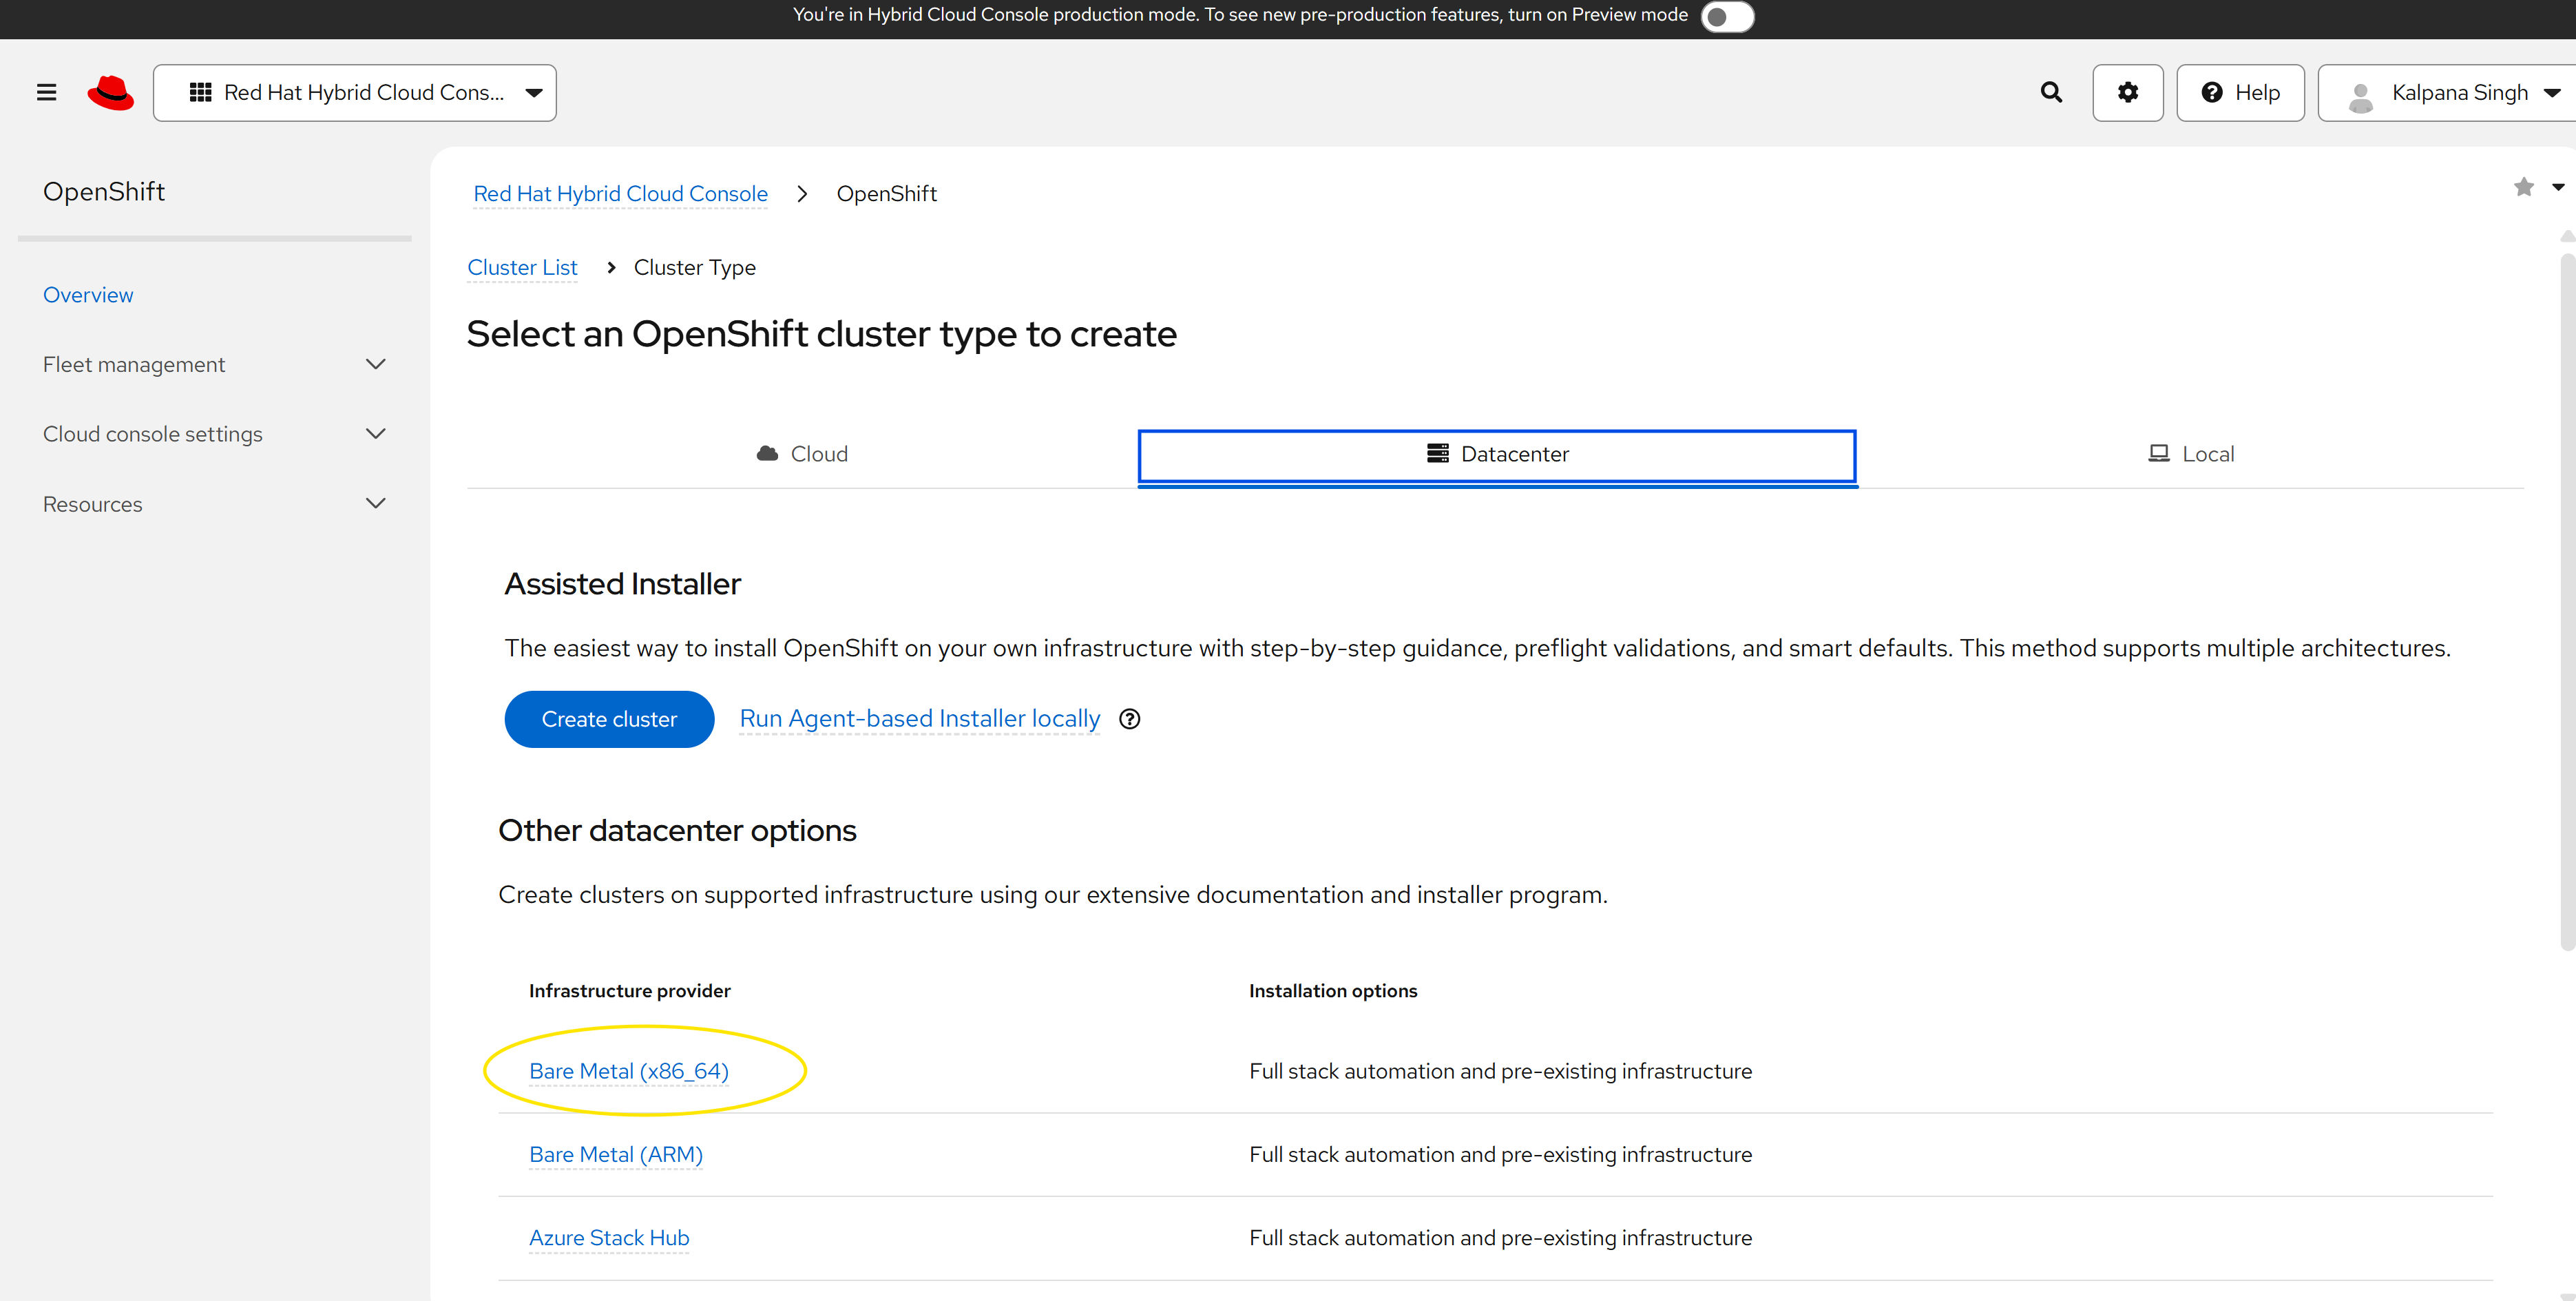This screenshot has width=2576, height=1301.
Task: Click the Other datacenter options heading
Action: pyautogui.click(x=677, y=831)
